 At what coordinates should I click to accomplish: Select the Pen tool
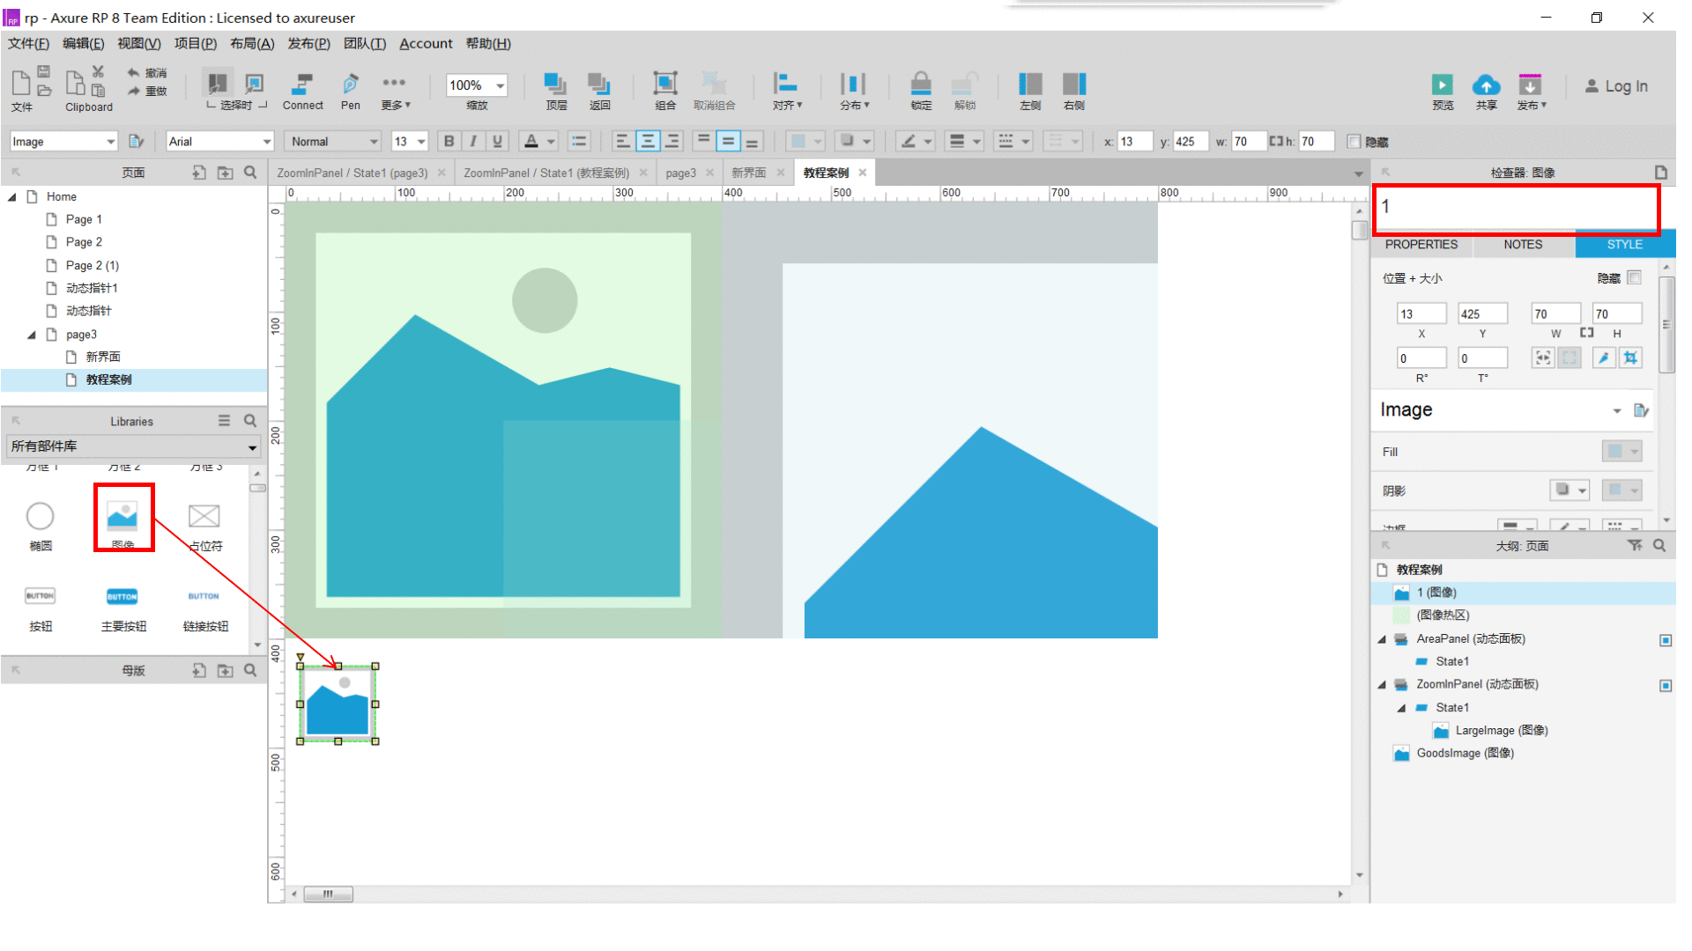350,85
